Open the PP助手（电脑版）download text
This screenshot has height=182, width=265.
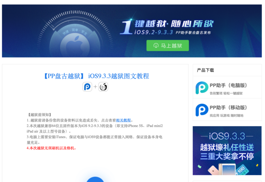(228, 86)
